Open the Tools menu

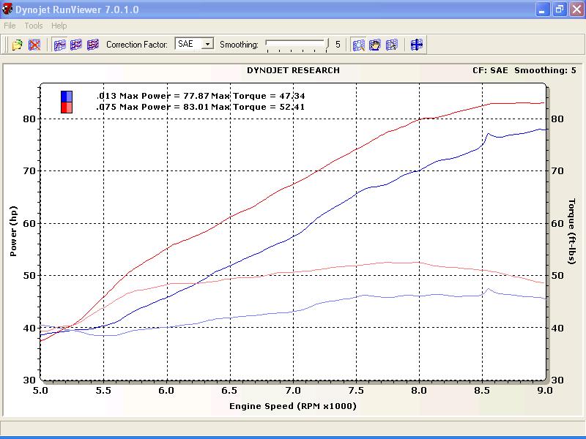tap(34, 26)
